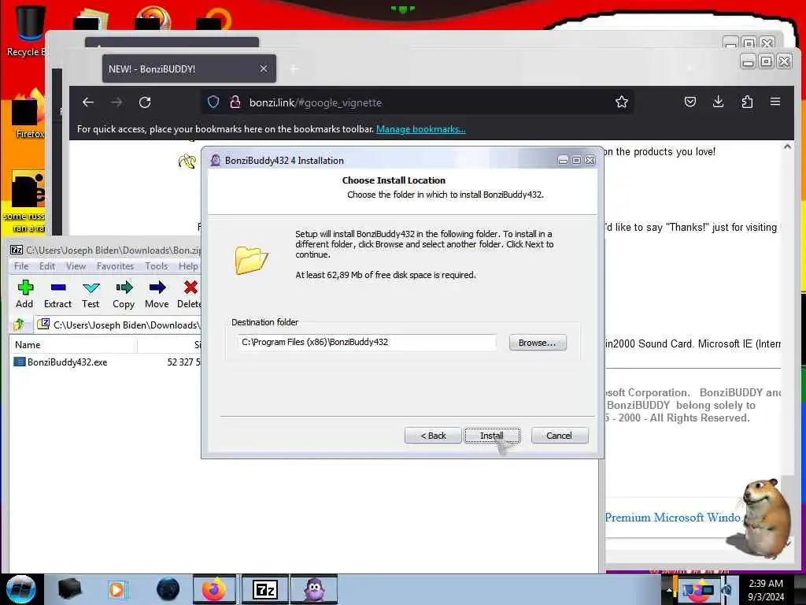The width and height of the screenshot is (806, 605).
Task: Reload the page in Firefox
Action: pos(145,102)
